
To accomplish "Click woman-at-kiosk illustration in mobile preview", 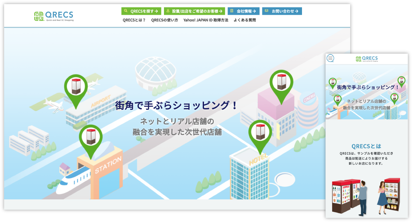I will [x=389, y=196].
